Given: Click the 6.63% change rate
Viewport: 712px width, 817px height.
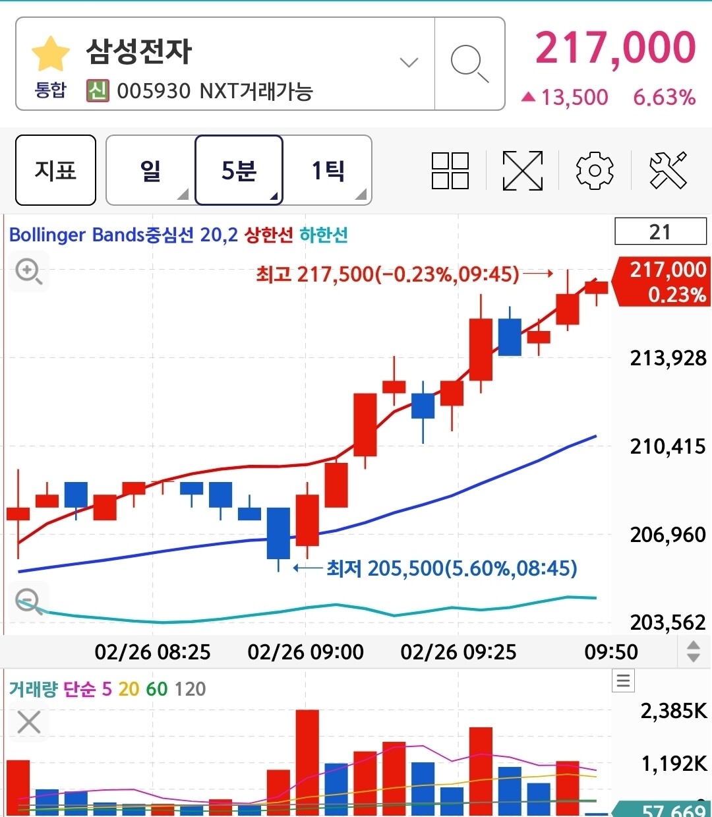Looking at the screenshot, I should [x=665, y=98].
